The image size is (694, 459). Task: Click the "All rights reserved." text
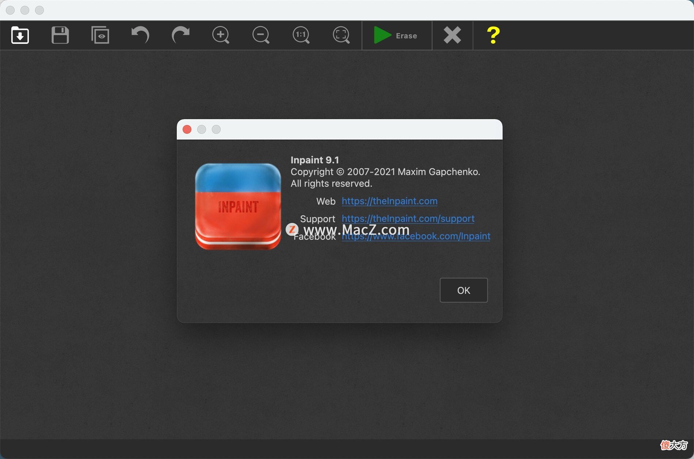click(331, 183)
